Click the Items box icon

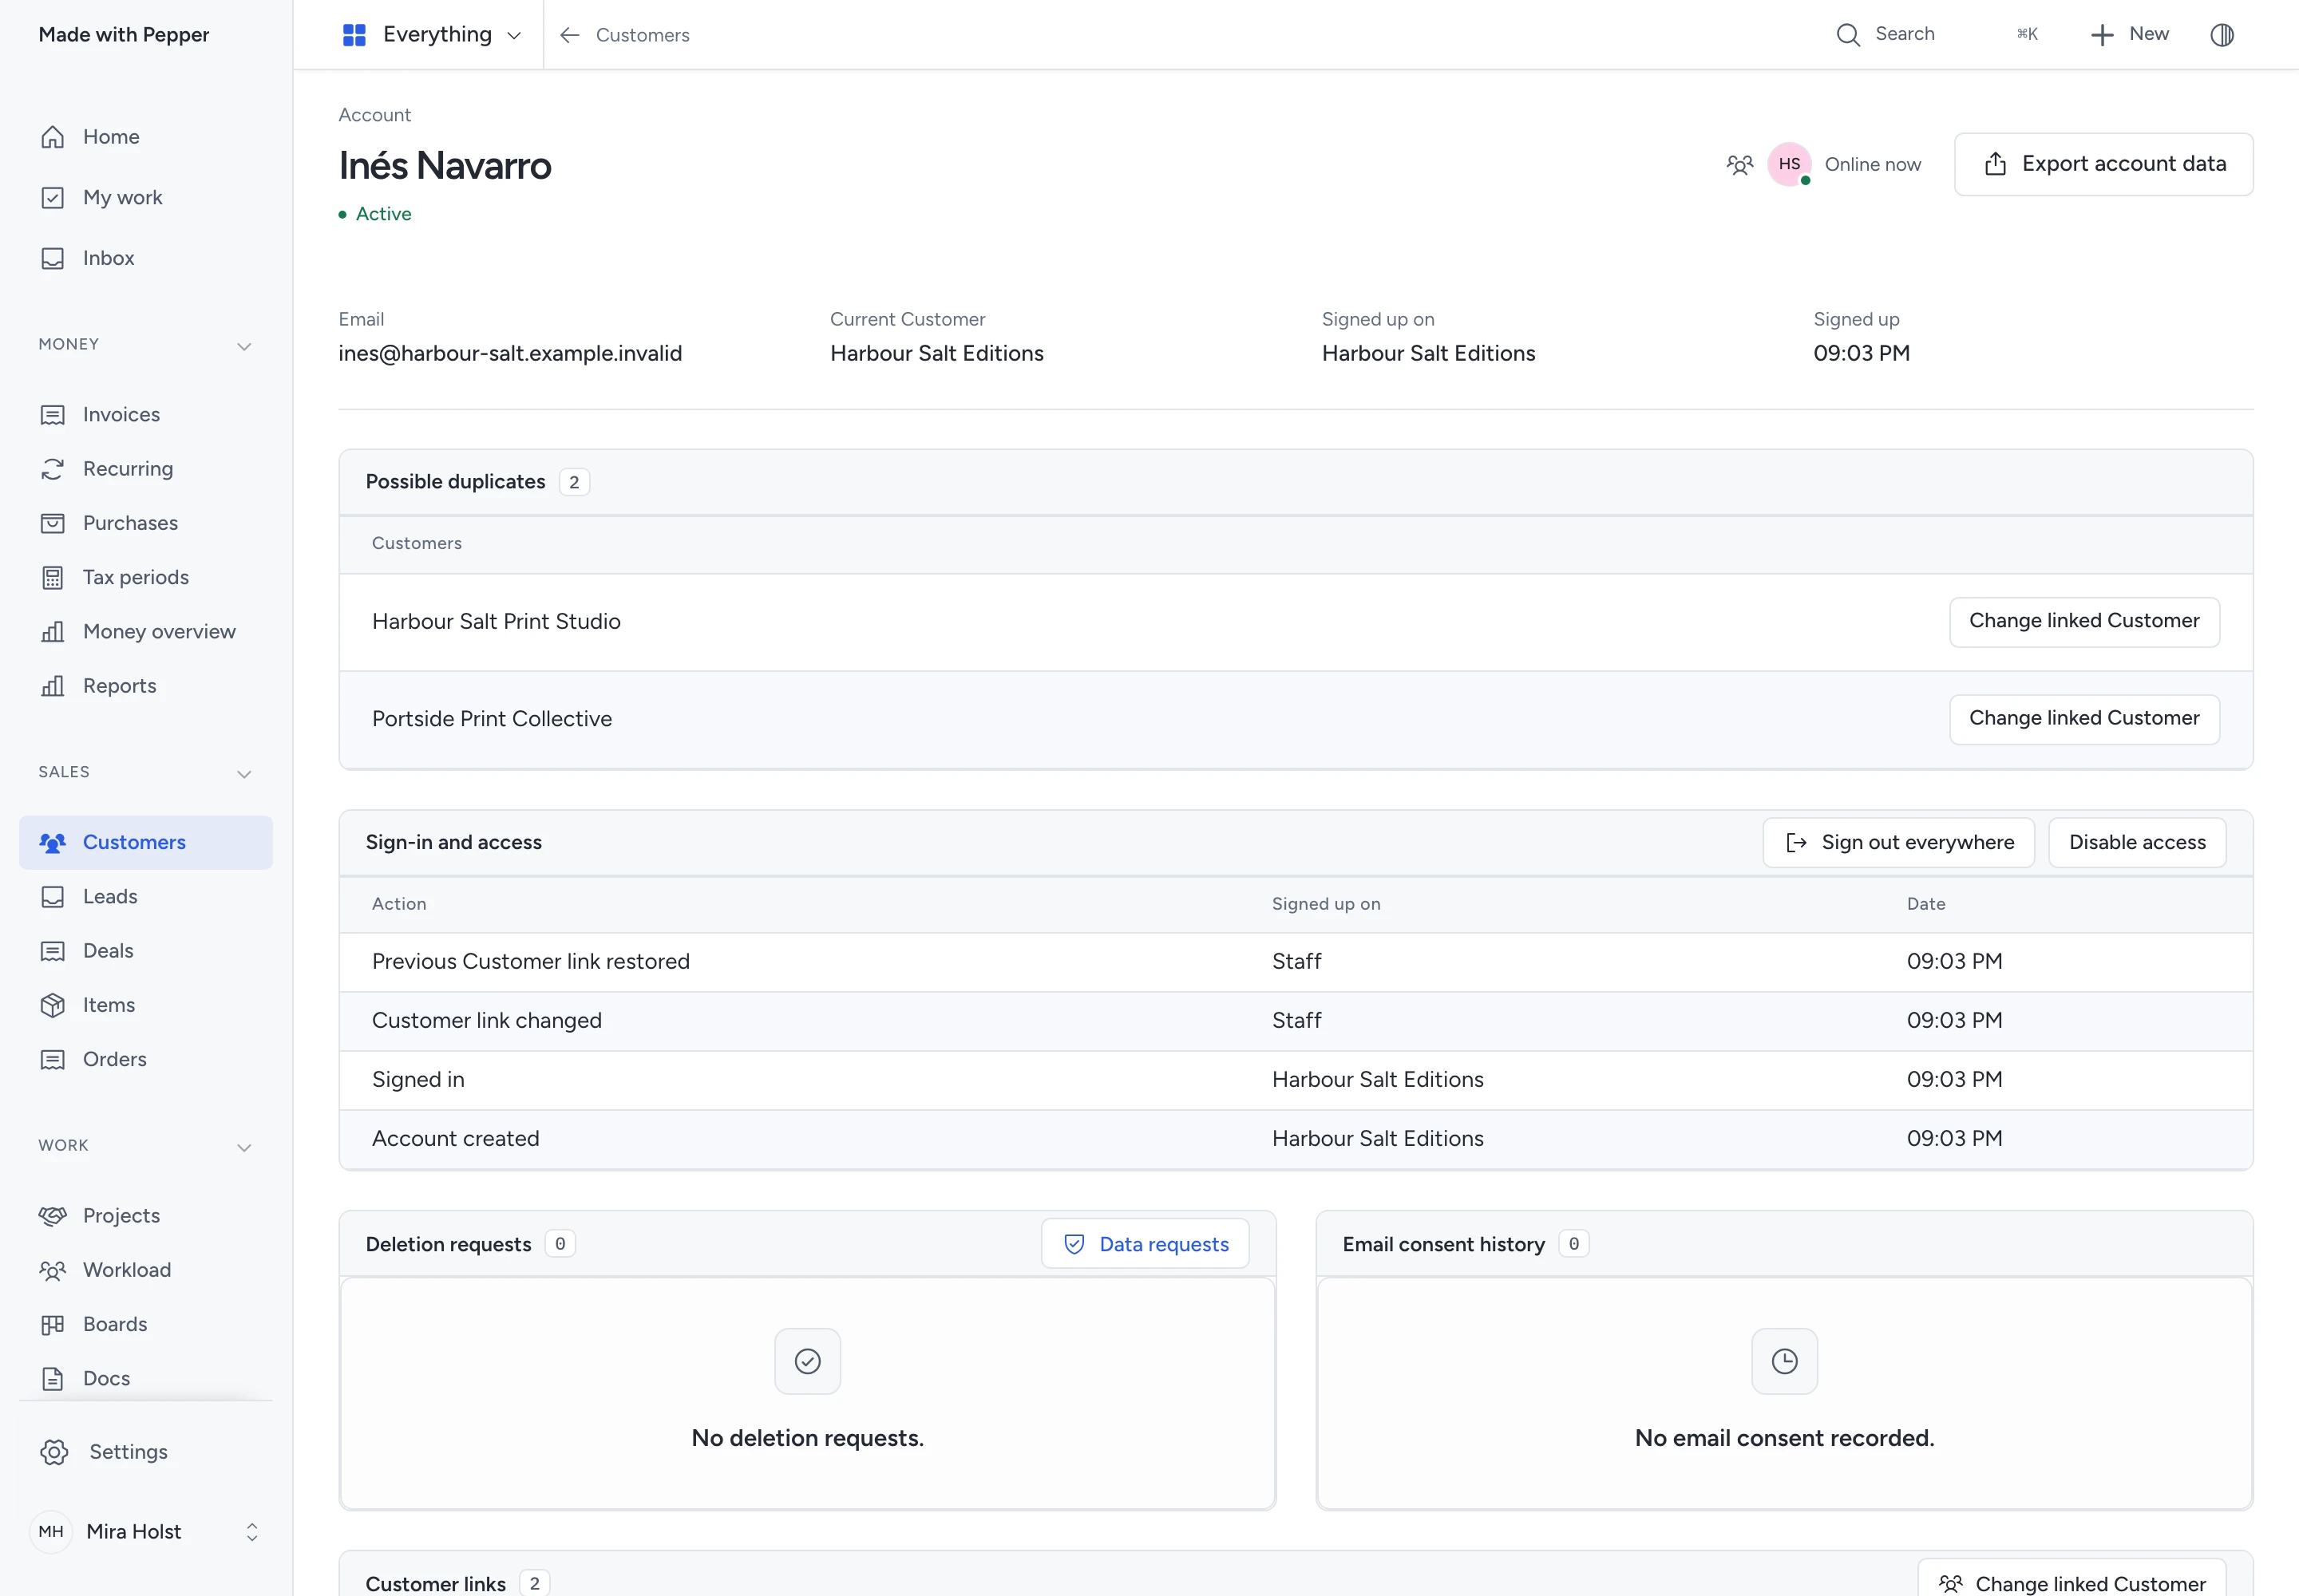(53, 1005)
